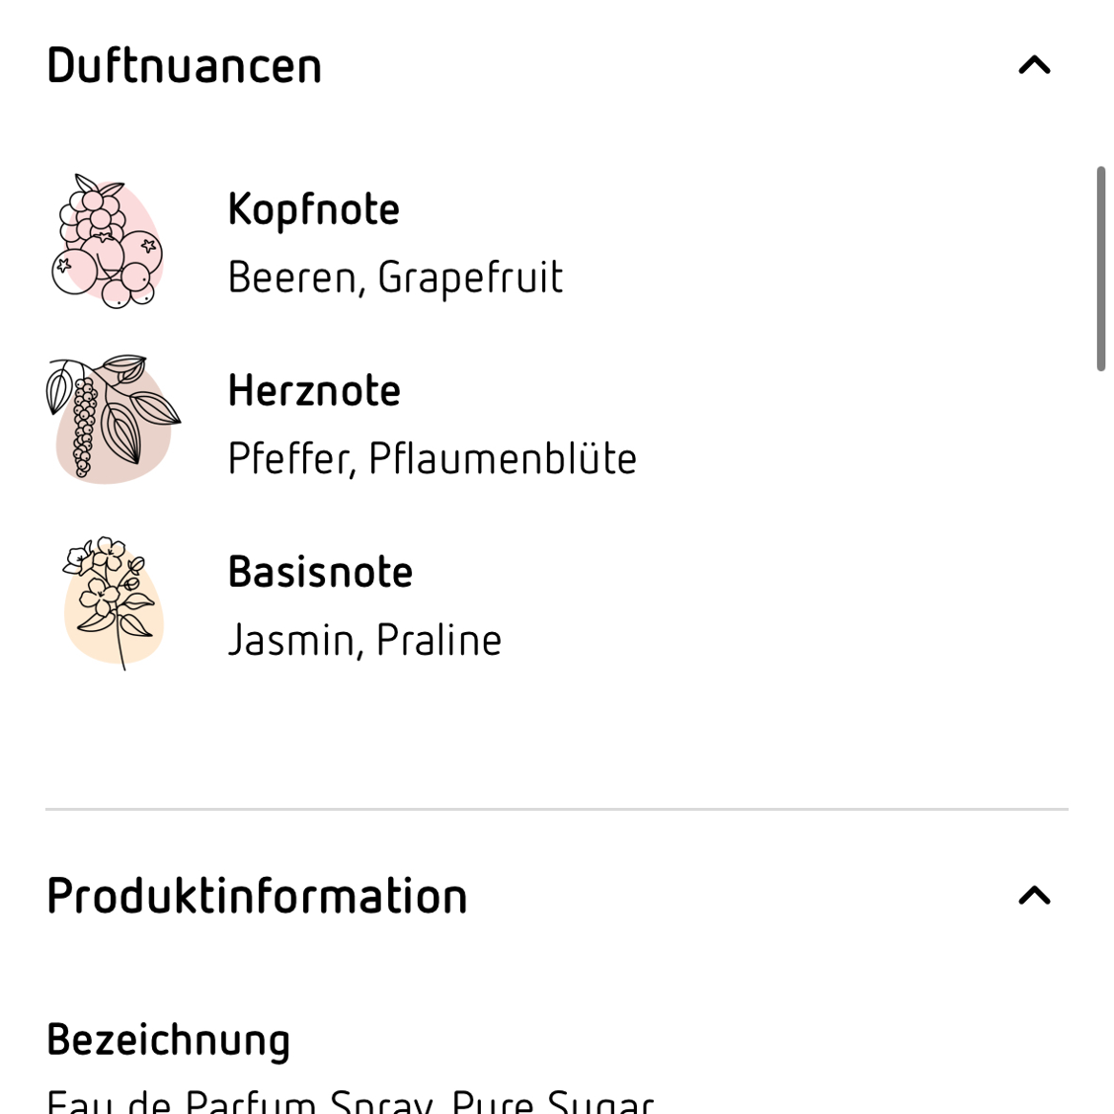Select the Produktinformation heading

pos(257,895)
